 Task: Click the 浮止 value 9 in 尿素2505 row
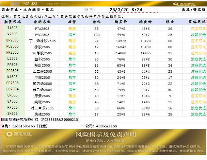tap(170, 96)
